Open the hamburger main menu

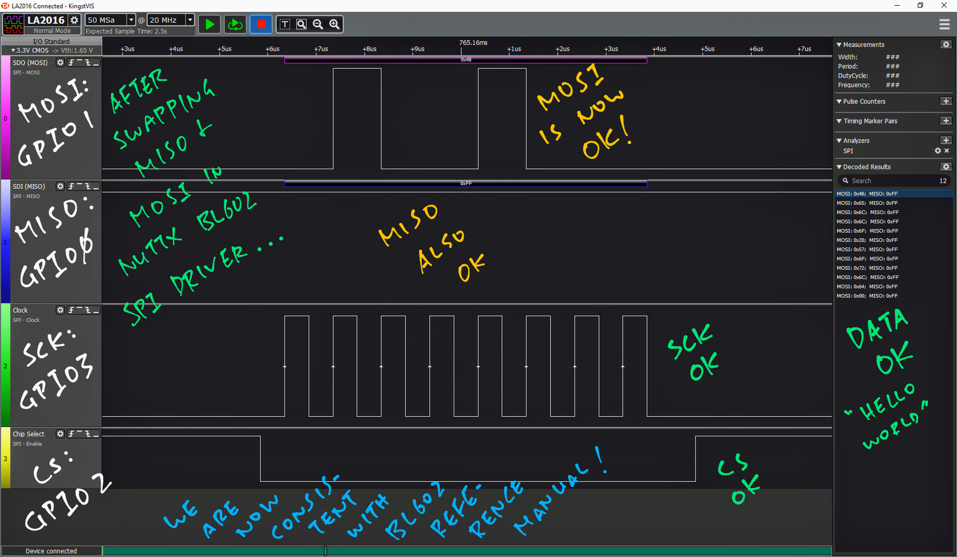(944, 25)
